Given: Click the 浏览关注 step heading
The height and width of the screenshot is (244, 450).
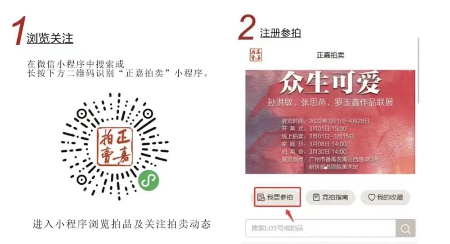Looking at the screenshot, I should click(50, 39).
